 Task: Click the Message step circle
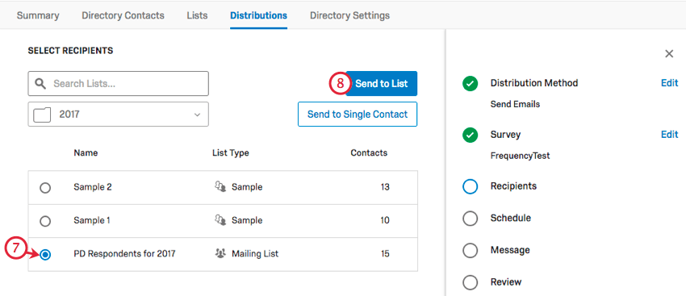click(x=470, y=251)
